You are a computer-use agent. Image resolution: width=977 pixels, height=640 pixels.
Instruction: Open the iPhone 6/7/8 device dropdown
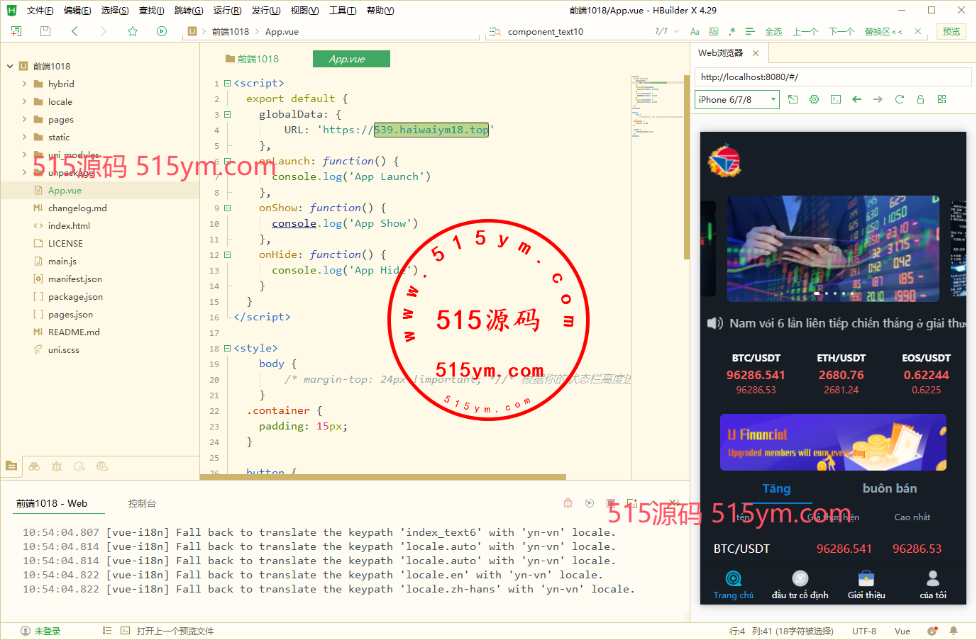tap(736, 99)
